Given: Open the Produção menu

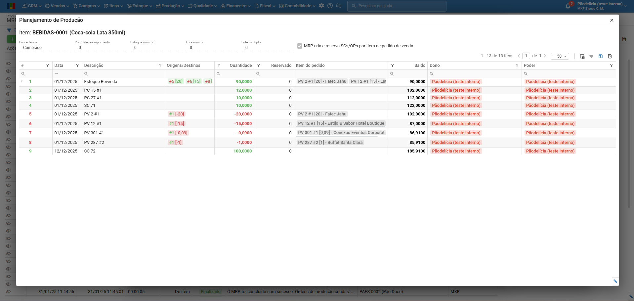Looking at the screenshot, I should tap(170, 6).
